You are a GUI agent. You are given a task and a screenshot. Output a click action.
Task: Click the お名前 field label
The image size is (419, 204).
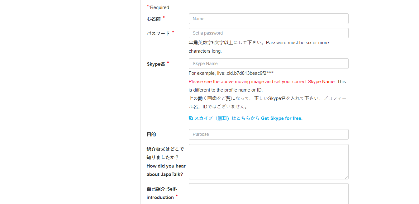[154, 19]
